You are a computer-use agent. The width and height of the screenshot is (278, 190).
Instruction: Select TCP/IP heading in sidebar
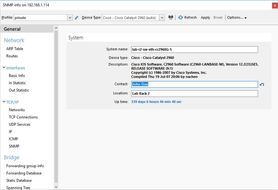coord(12,102)
